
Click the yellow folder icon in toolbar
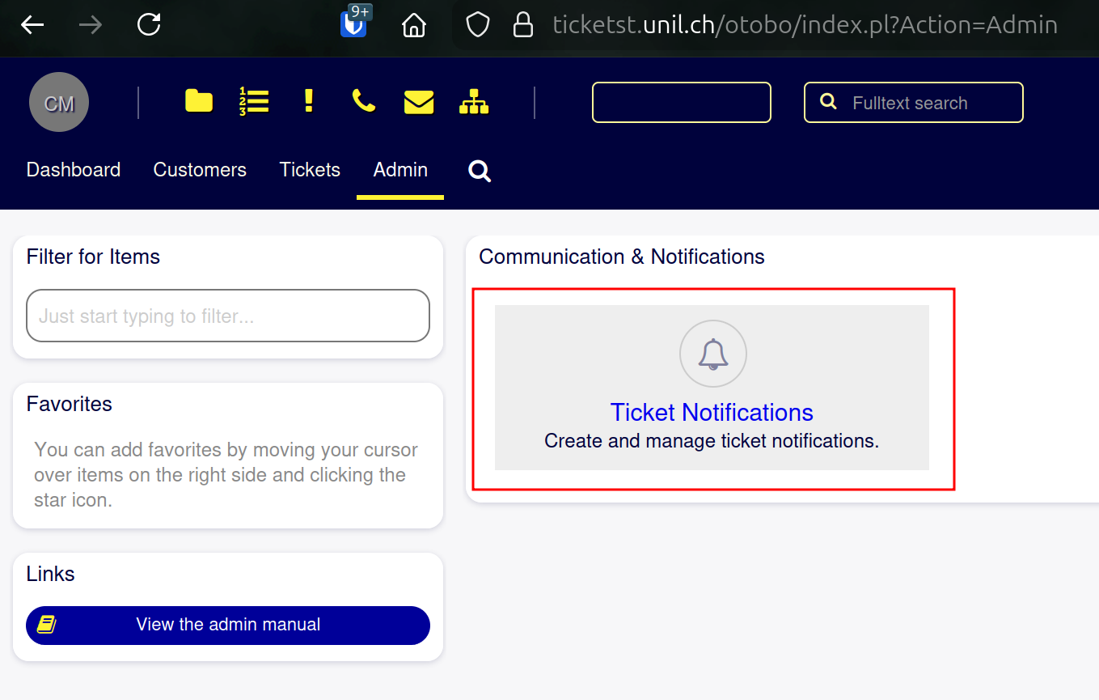point(198,101)
